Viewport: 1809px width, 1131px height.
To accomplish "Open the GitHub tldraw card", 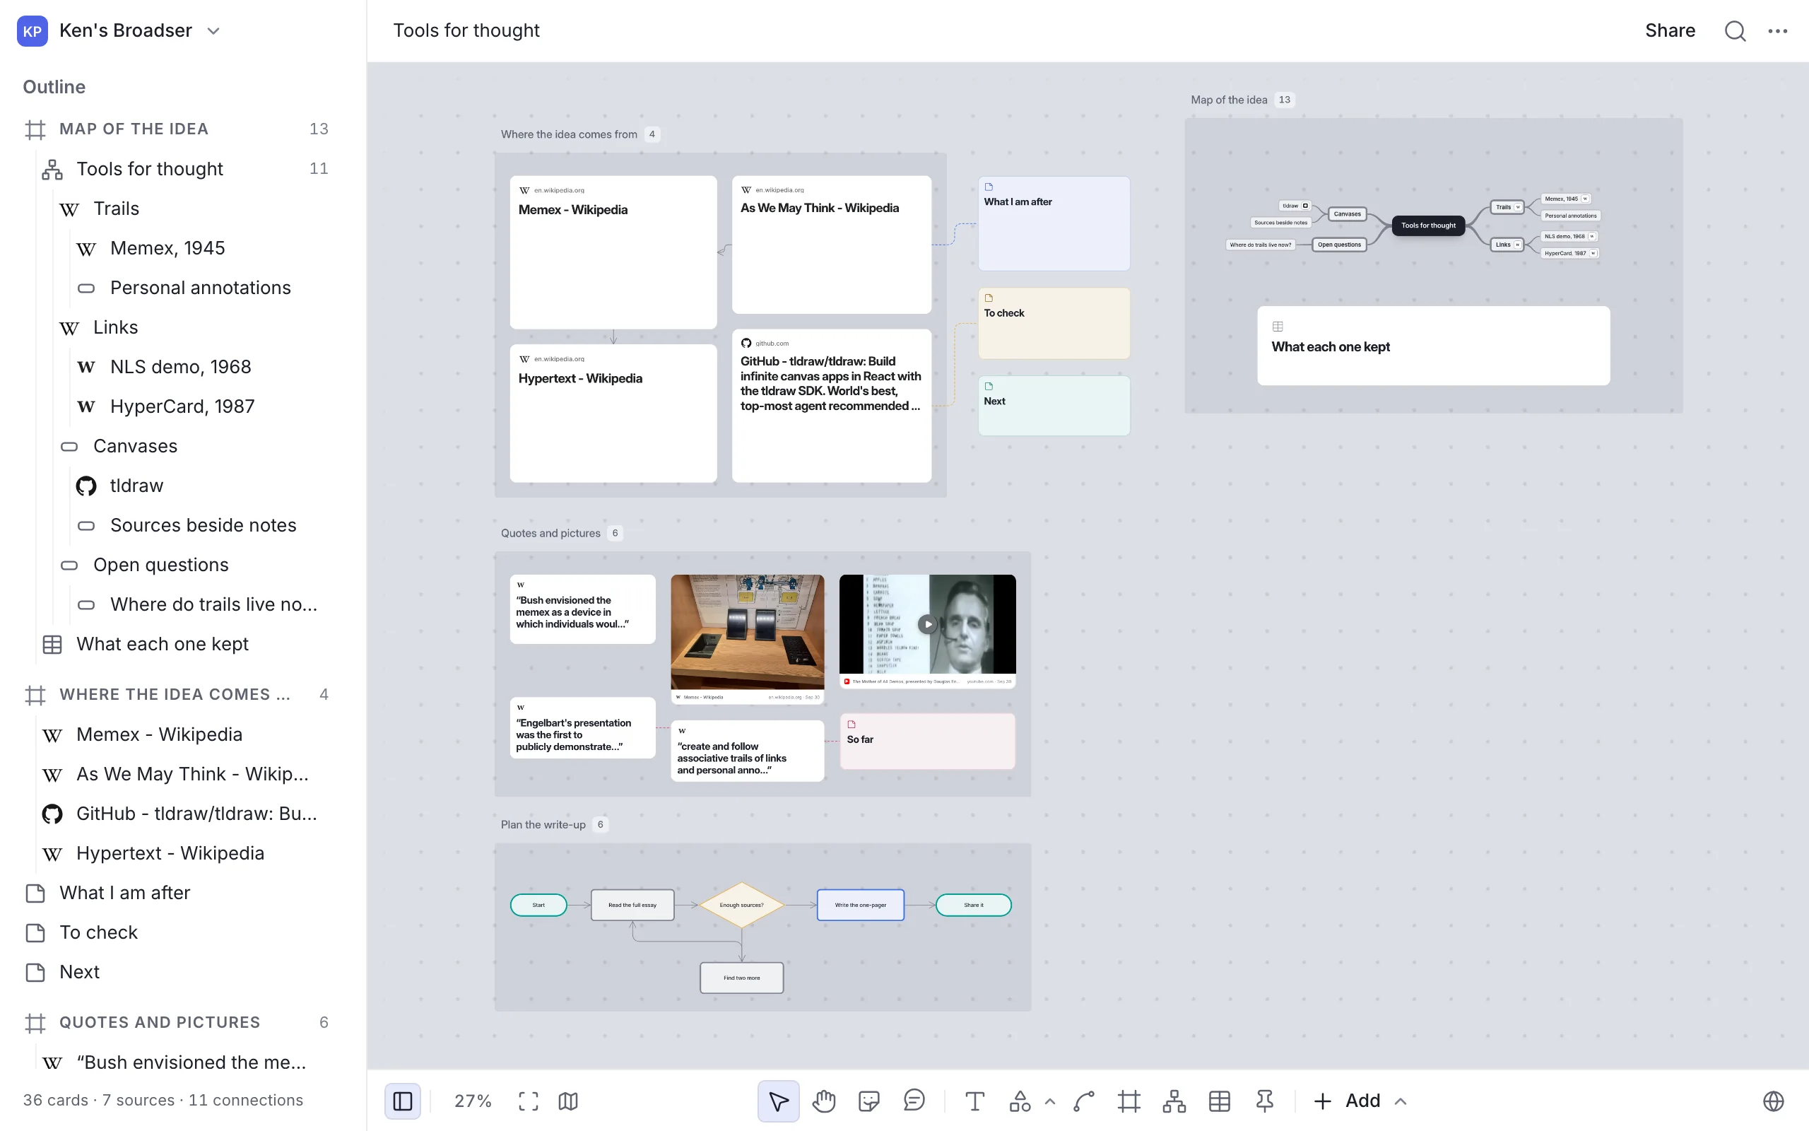I will click(831, 406).
